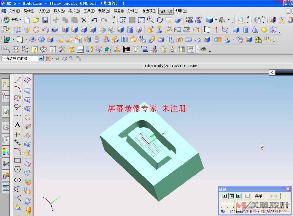Select the Cylinder primitive icon

[246, 30]
